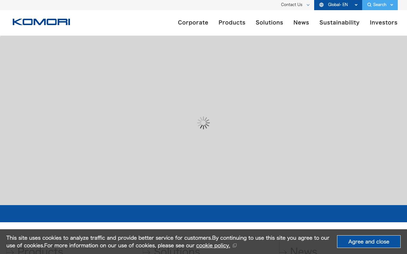The width and height of the screenshot is (407, 254).
Task: Expand the Search options chevron
Action: (391, 5)
